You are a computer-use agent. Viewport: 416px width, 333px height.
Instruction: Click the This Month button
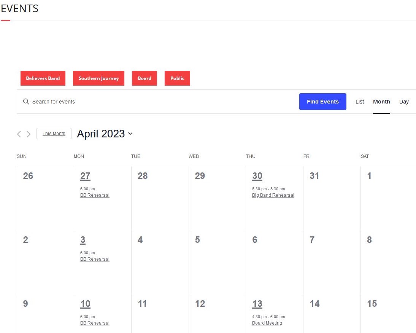(x=54, y=134)
